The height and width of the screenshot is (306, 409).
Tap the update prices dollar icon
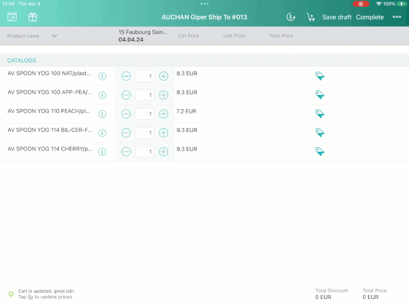291,17
